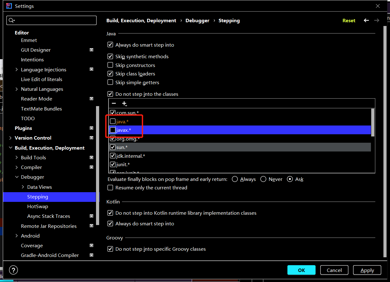Click the IntelliJ logo in title bar

point(8,6)
